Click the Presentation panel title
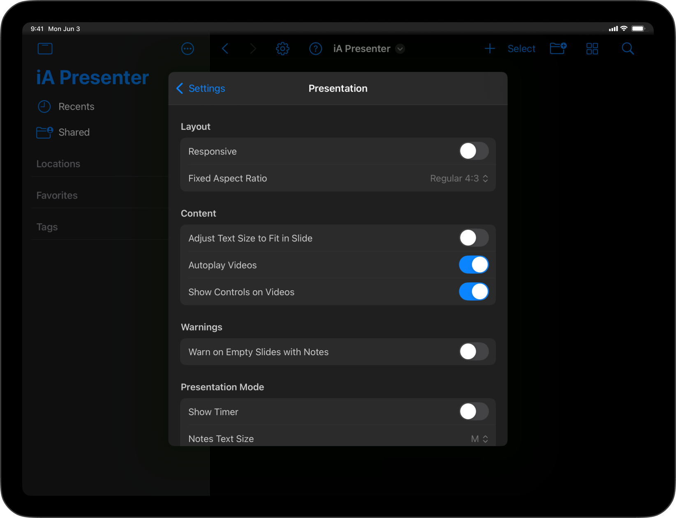Viewport: 676px width, 518px height. (x=338, y=88)
